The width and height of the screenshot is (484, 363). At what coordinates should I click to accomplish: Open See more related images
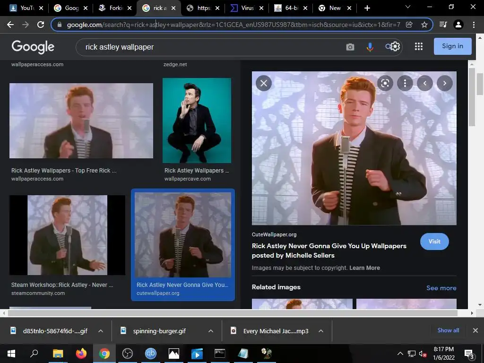point(441,288)
